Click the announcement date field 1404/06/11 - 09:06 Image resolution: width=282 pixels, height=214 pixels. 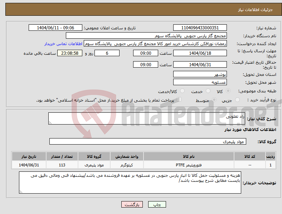(x=55, y=28)
